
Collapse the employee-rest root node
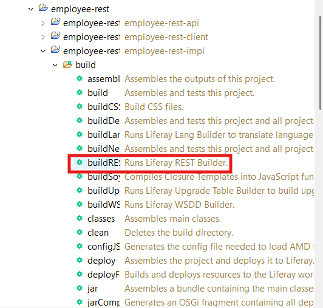tap(31, 9)
